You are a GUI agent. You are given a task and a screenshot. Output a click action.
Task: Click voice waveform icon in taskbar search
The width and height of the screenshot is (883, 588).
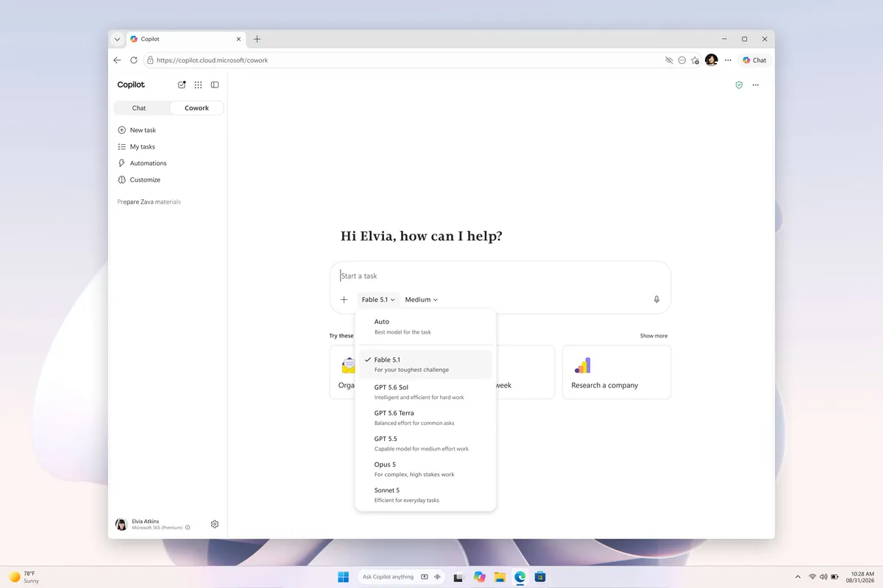[x=438, y=577]
